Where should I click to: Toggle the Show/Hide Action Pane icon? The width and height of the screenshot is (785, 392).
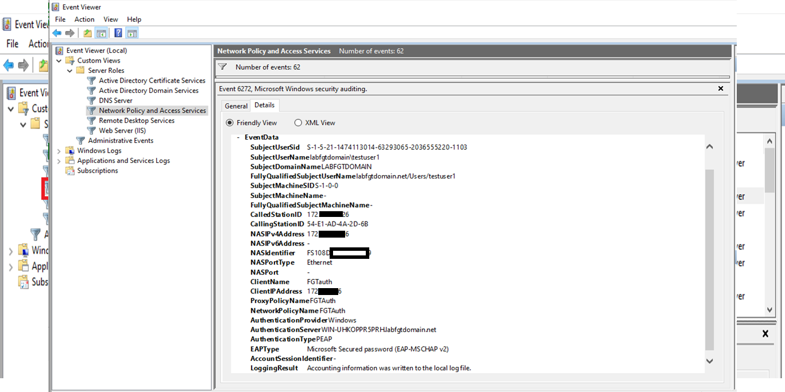coord(132,33)
